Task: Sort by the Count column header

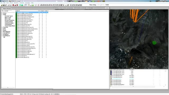Action: point(42,11)
